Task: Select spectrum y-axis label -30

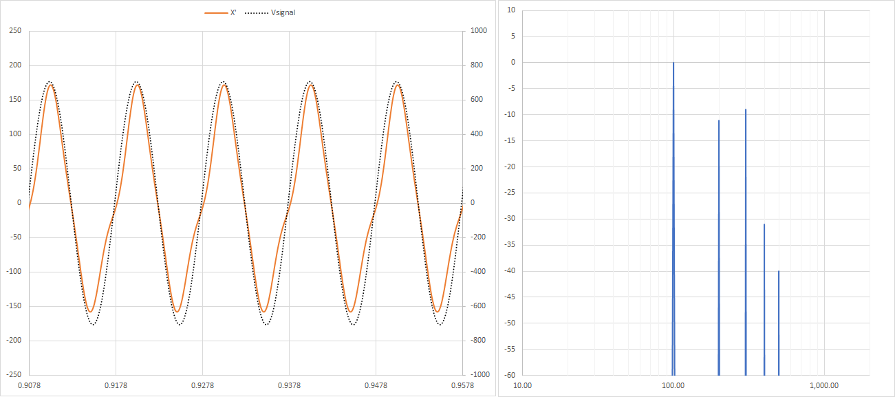Action: point(510,219)
